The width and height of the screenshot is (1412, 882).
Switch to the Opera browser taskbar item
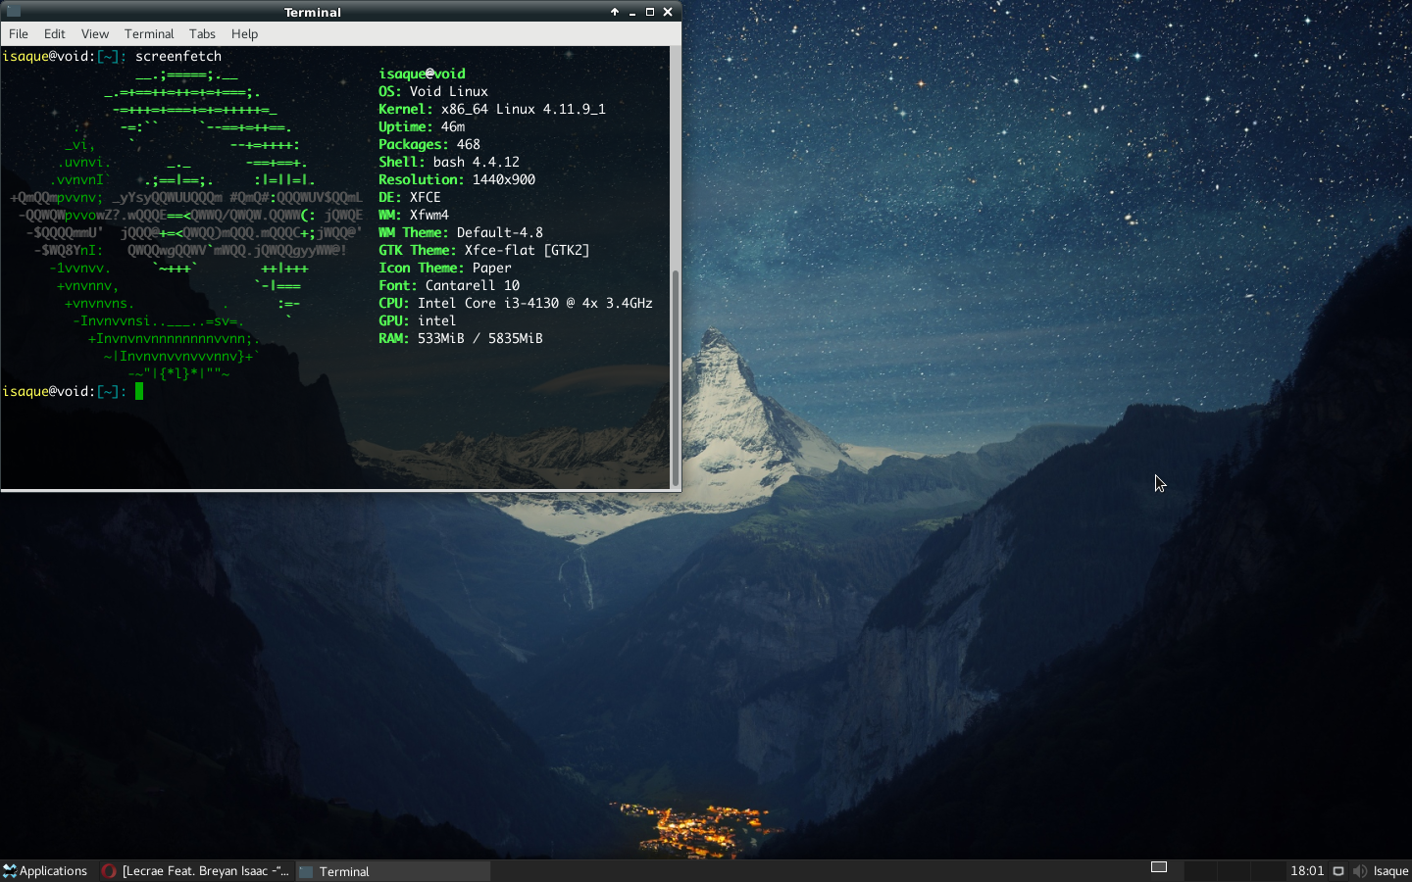(x=195, y=870)
